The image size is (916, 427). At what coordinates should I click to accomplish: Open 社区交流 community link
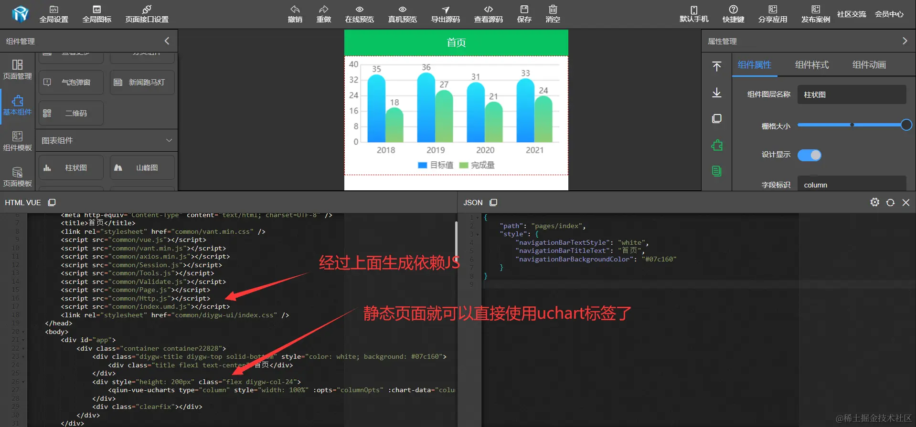(x=852, y=14)
